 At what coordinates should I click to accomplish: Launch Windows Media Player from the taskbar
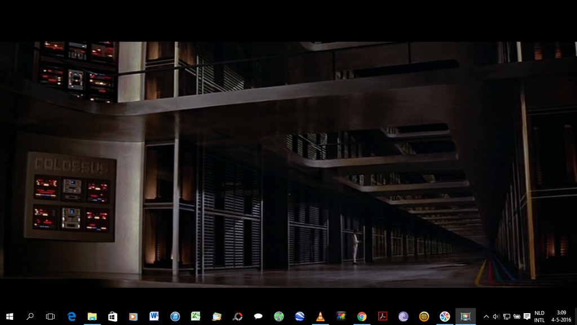click(133, 316)
